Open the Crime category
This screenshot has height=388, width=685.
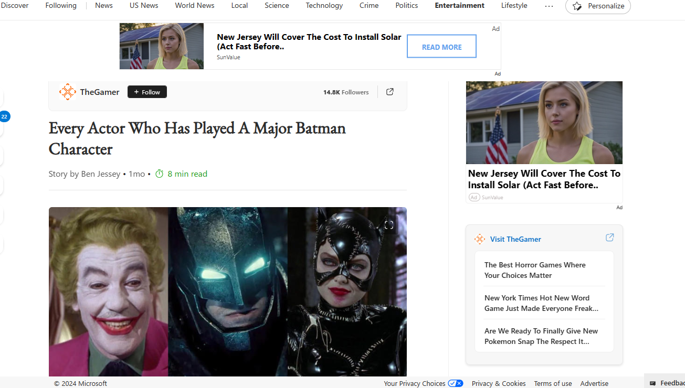369,5
